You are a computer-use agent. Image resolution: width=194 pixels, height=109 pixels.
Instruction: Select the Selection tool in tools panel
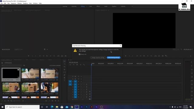pos(64,61)
